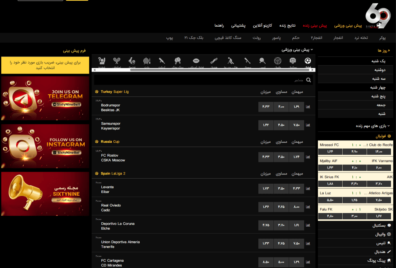396x268 pixels.
Task: Open stats chart for Real Oviedo vs Cadiz
Action: [308, 207]
